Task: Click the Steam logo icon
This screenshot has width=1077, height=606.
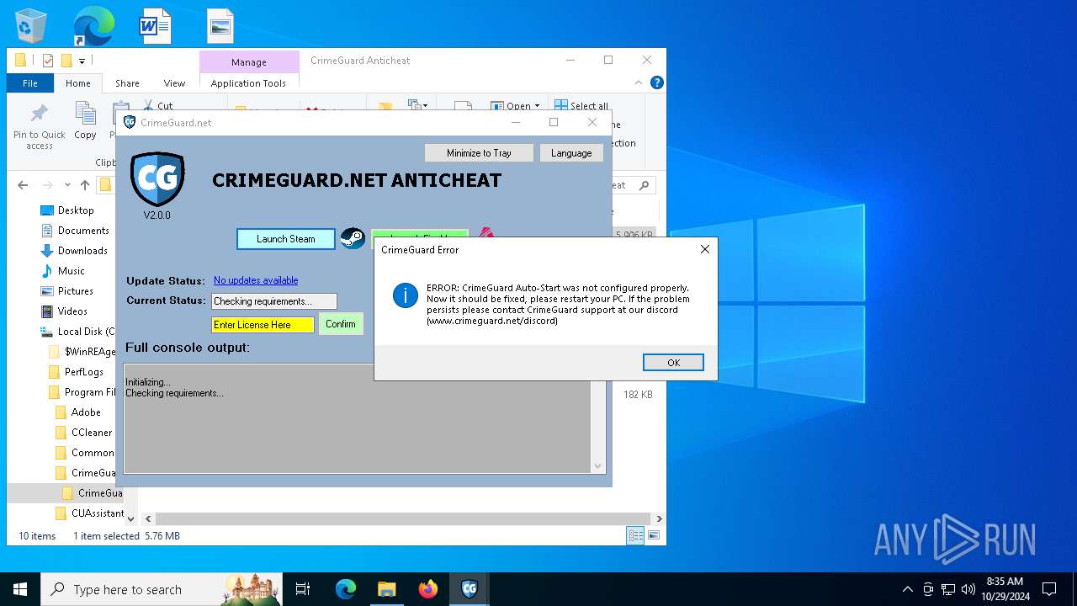Action: click(353, 239)
